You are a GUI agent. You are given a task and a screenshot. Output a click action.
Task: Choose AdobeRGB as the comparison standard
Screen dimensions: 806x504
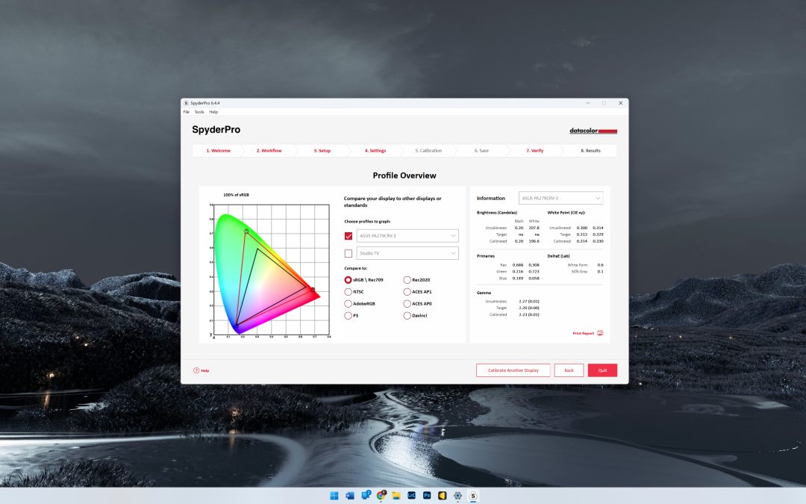348,303
